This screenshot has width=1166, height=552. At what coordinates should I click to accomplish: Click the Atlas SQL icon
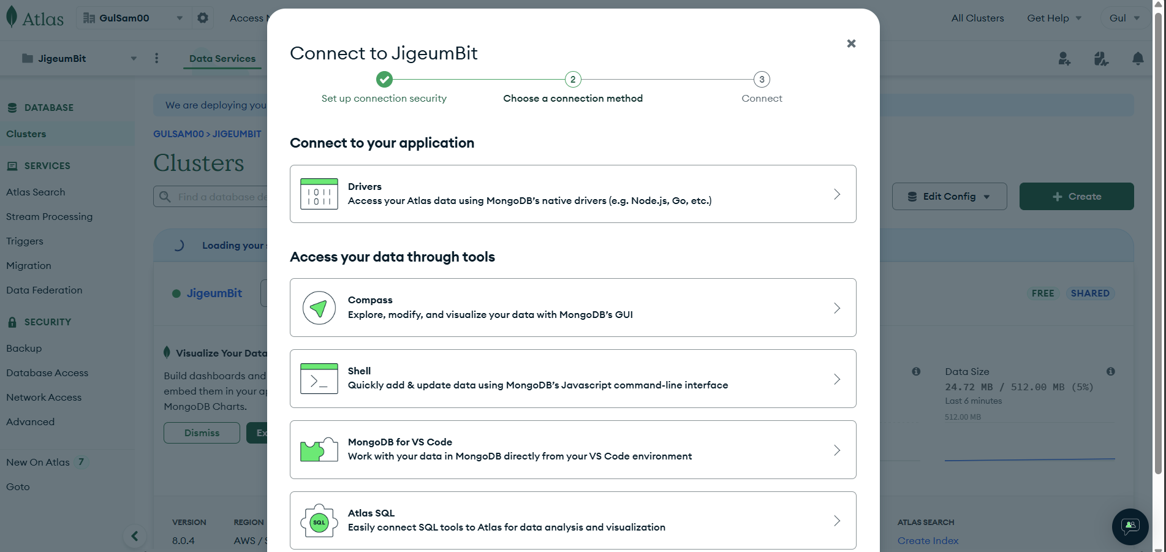tap(319, 521)
